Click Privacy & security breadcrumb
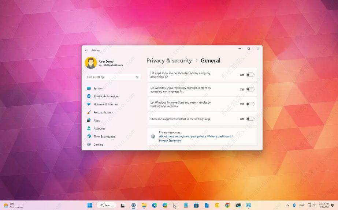Screen dimensions: 338x210 click(x=169, y=60)
